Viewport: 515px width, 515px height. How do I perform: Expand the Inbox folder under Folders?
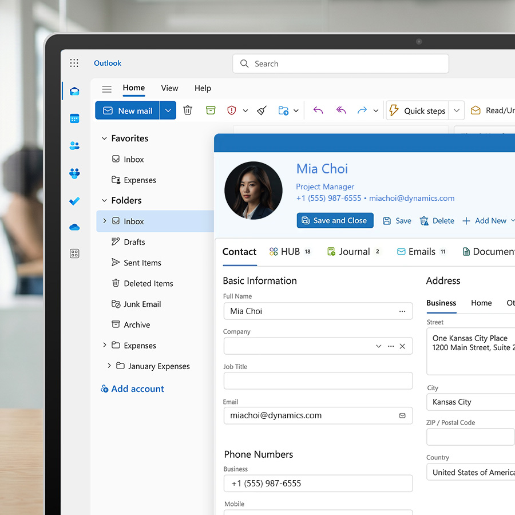[x=105, y=221]
